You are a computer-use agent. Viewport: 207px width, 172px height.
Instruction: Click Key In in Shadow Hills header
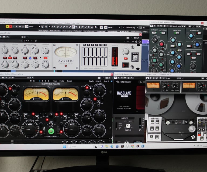(91, 81)
